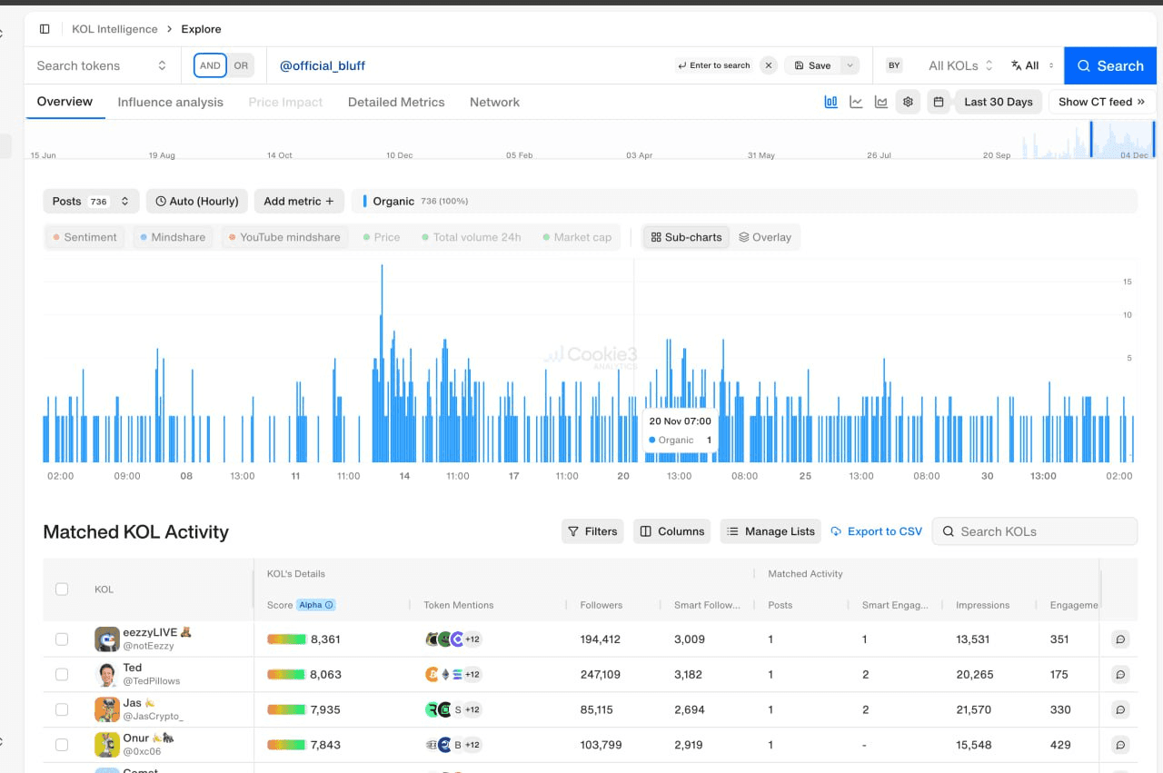Switch to Detailed Metrics tab
Screen dimensions: 1163x773
[396, 102]
